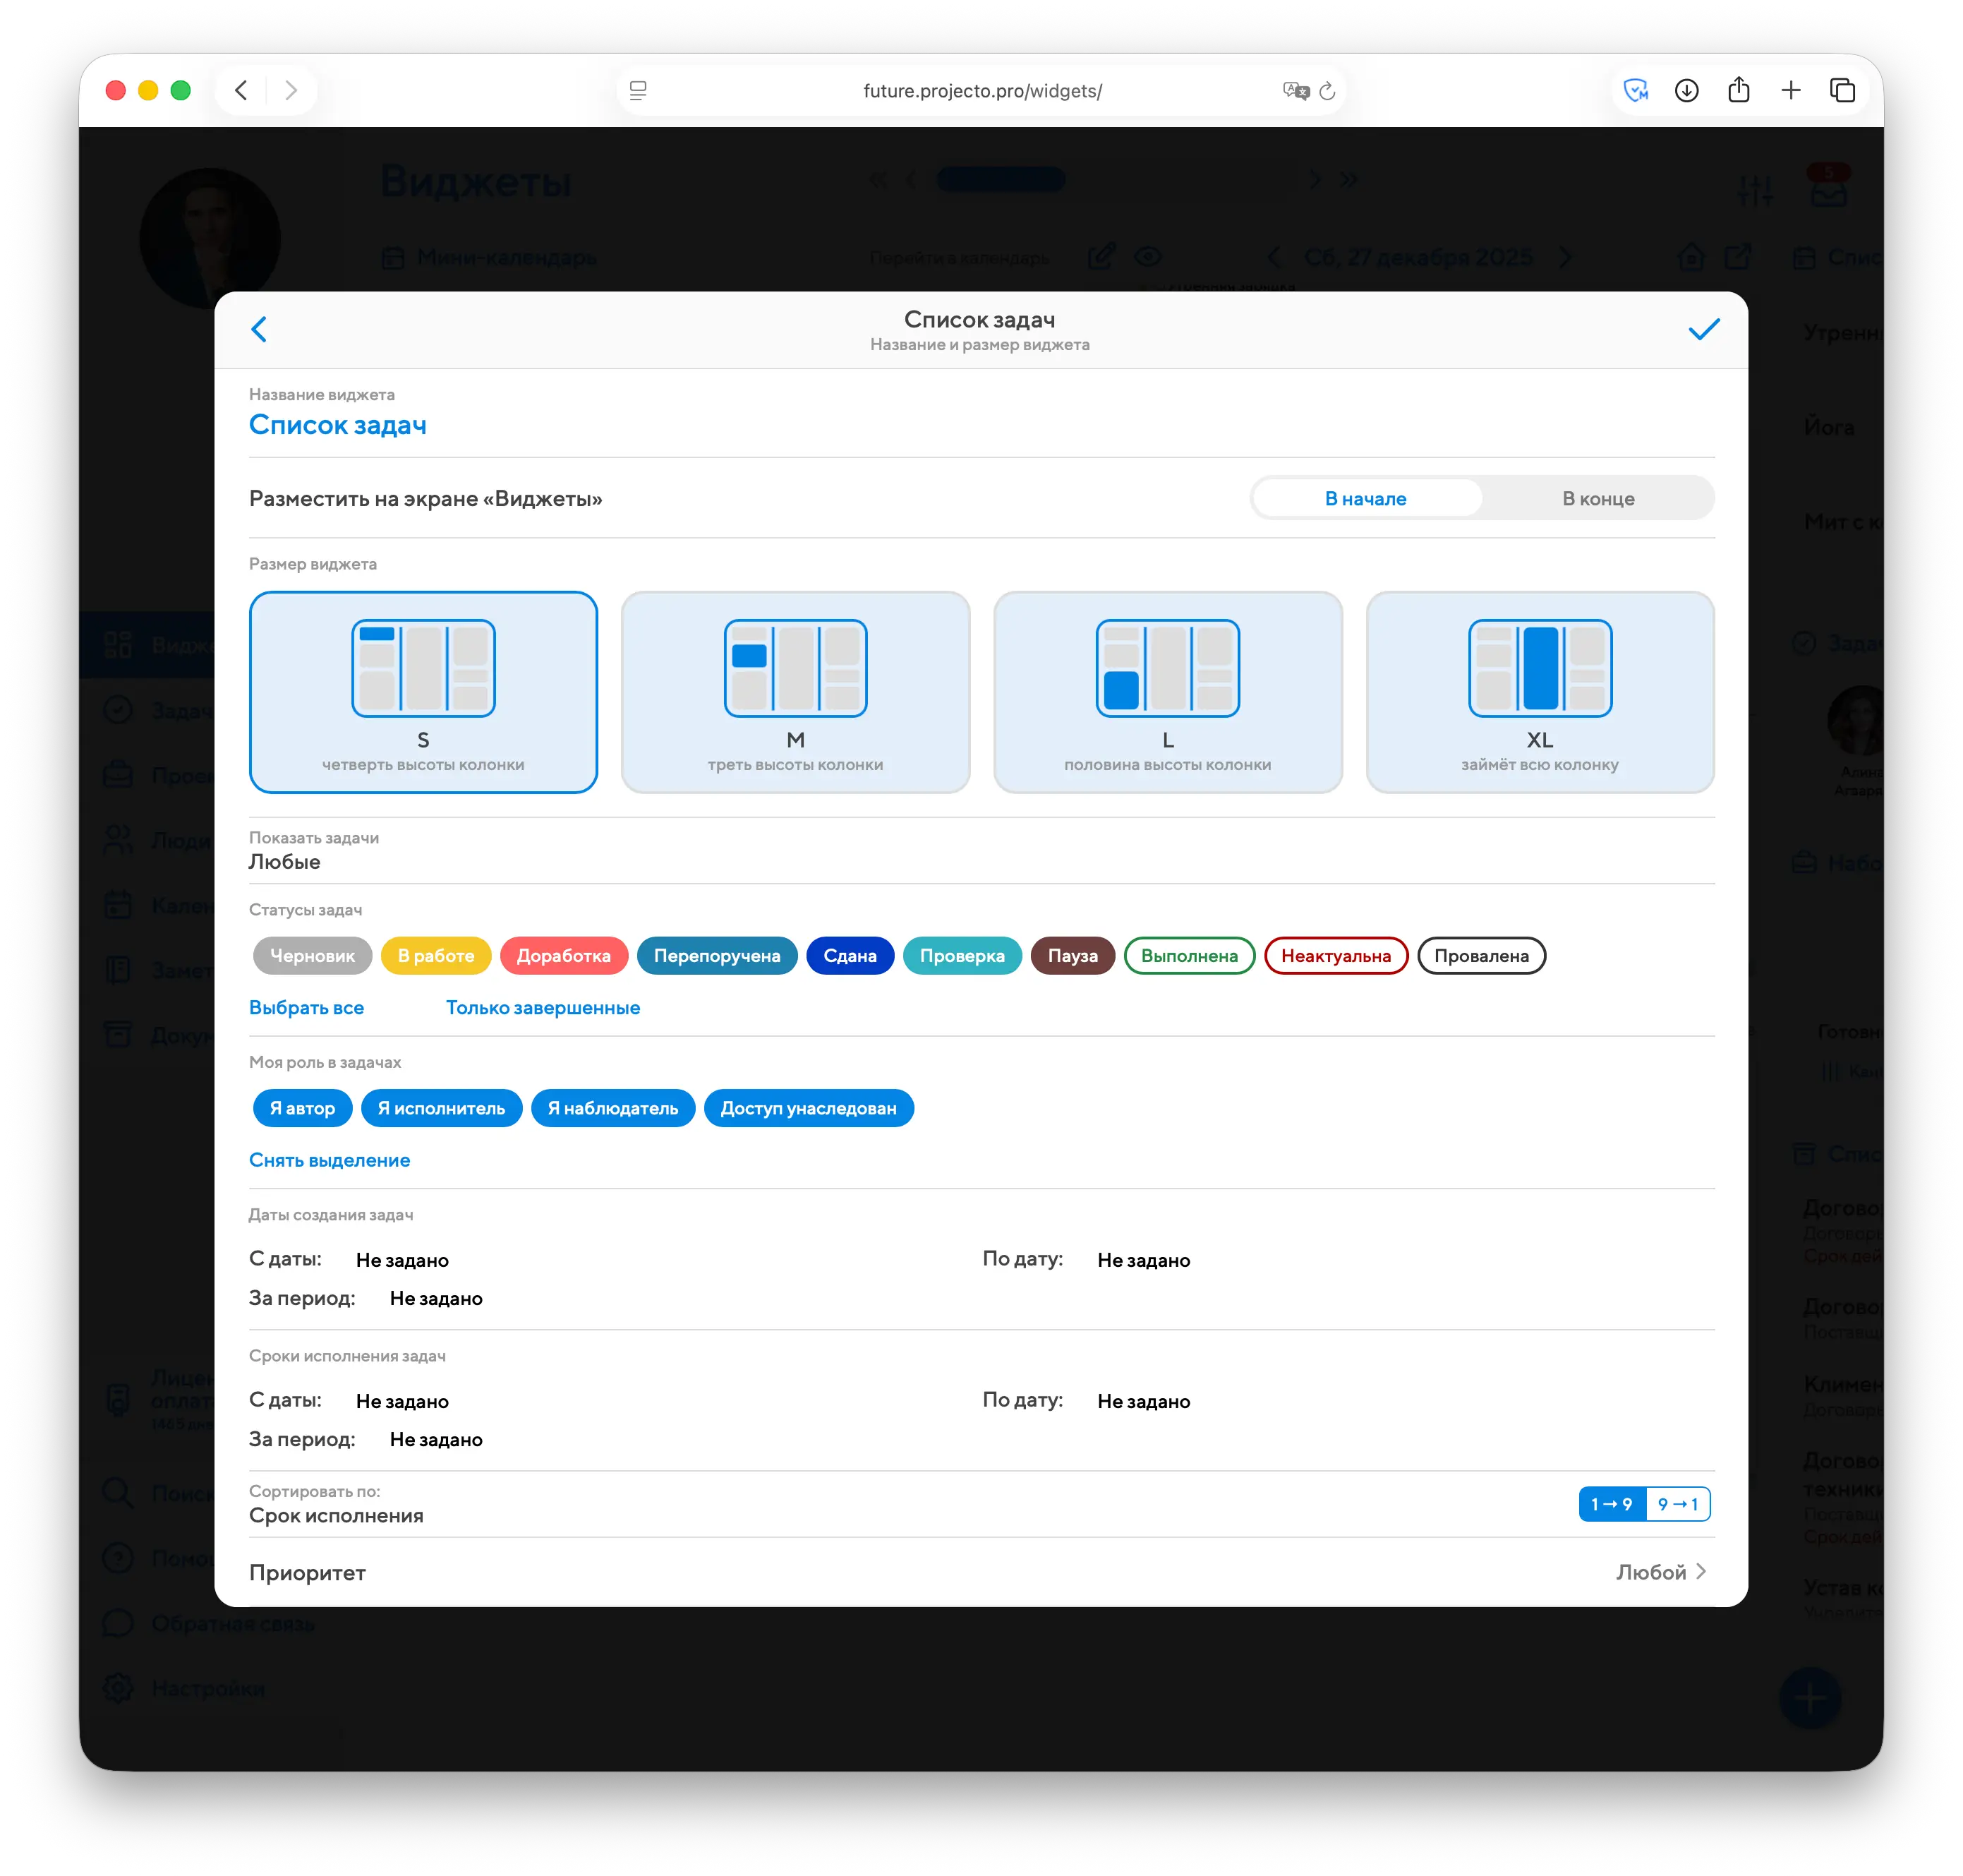Reload page using the refresh icon
This screenshot has width=1963, height=1876.
click(1327, 91)
